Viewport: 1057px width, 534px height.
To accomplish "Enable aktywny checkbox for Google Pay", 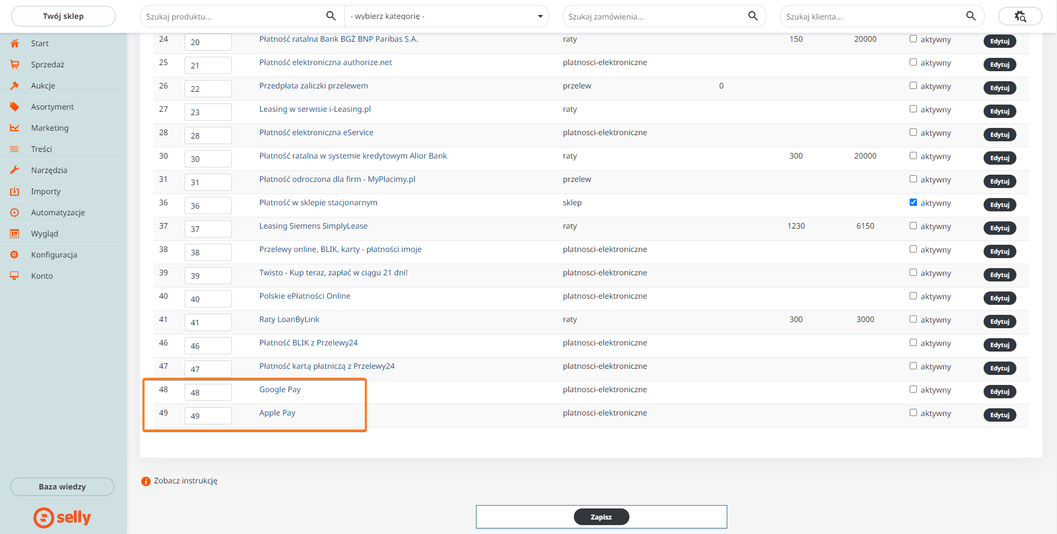I will coord(913,389).
